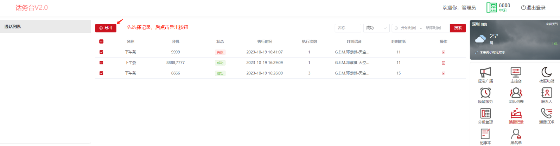Open the 黑名单 blacklist icon
This screenshot has width=560, height=146.
(516, 134)
